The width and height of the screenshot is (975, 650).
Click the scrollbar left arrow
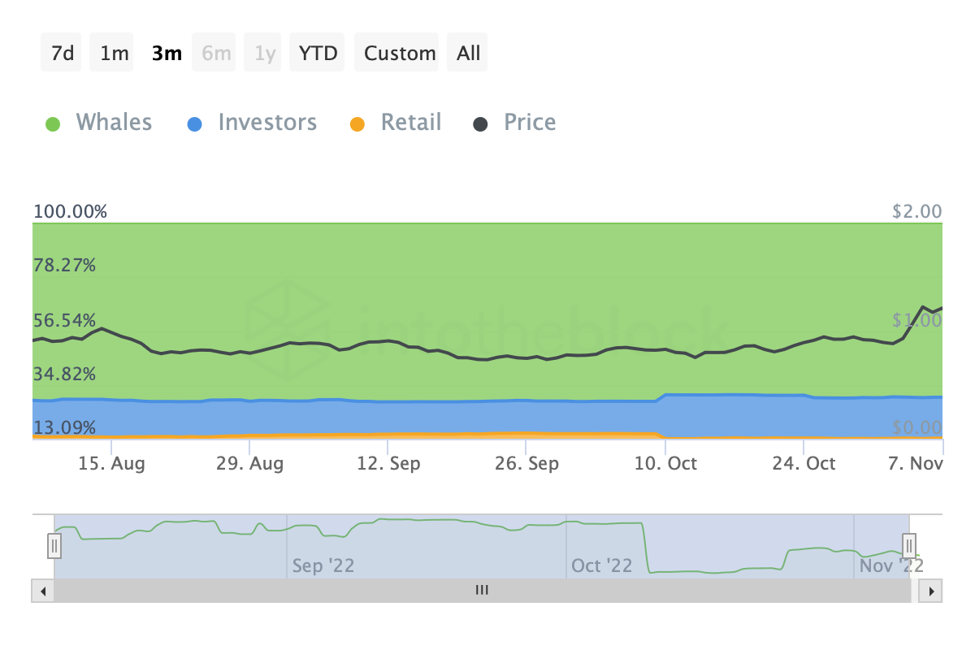pyautogui.click(x=42, y=591)
